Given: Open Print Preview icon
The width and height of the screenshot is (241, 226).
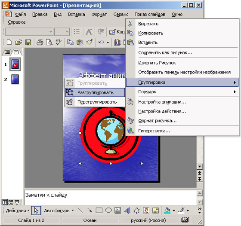Looking at the screenshot, I should coord(49,42).
